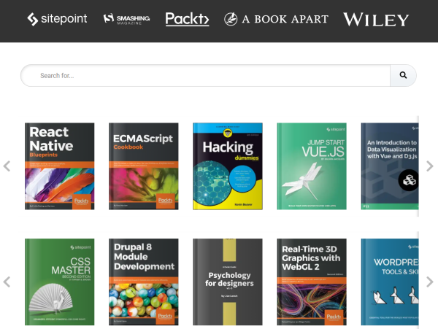Click the SitePoint logo in header
The width and height of the screenshot is (438, 329).
point(58,19)
